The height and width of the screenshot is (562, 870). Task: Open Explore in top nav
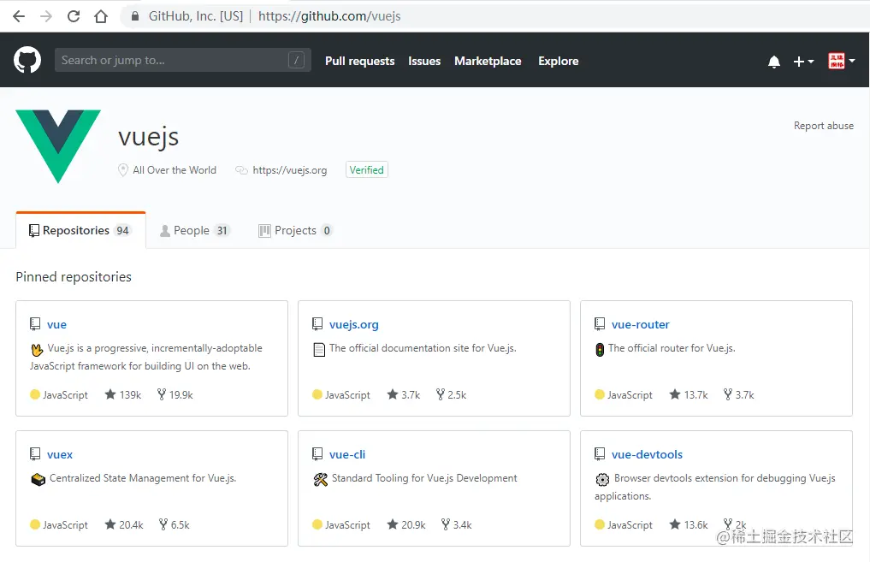pyautogui.click(x=558, y=61)
